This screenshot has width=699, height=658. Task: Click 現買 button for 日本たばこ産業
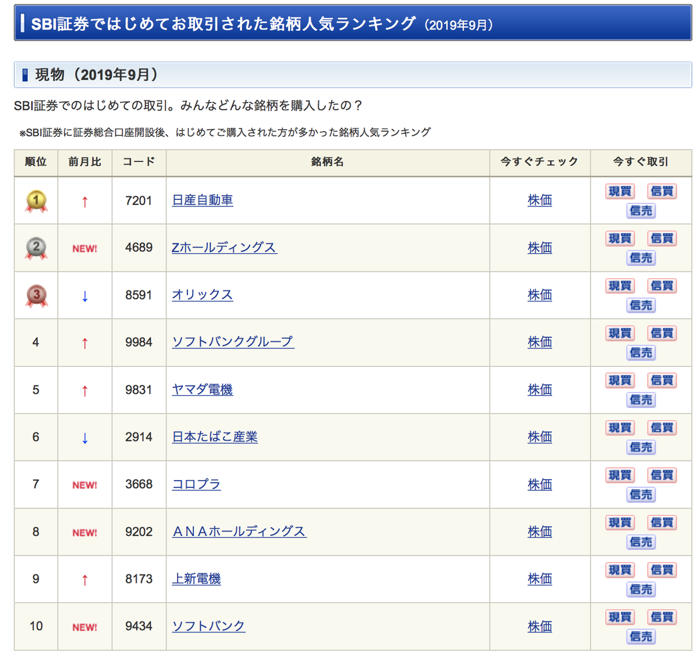tap(619, 428)
